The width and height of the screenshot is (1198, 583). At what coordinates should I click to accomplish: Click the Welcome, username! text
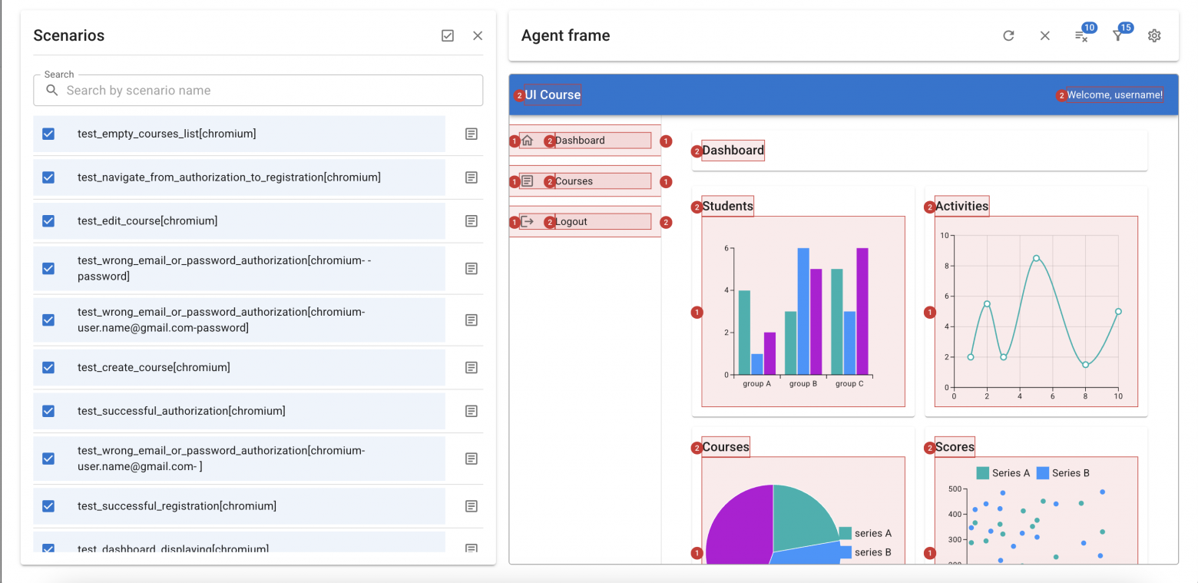point(1114,95)
